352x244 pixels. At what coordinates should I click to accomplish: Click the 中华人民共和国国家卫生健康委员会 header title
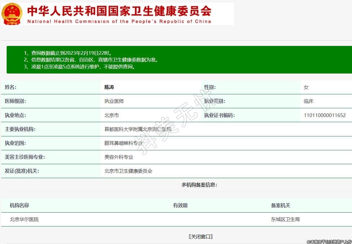119,11
